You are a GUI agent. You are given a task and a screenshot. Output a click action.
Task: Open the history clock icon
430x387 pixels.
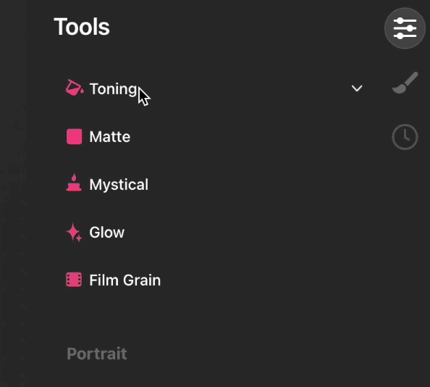tap(405, 137)
